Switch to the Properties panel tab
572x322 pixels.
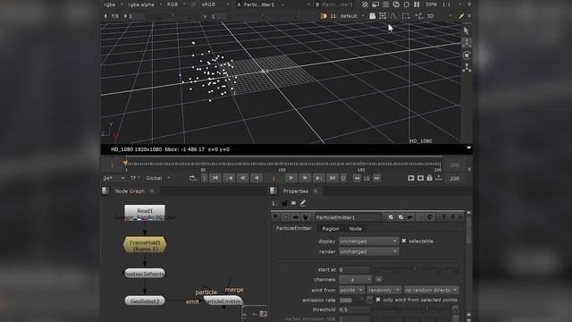pos(296,191)
